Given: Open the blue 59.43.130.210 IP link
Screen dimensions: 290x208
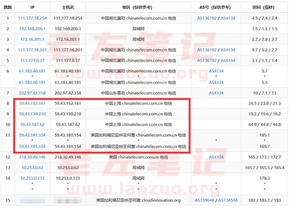Looking at the screenshot, I should pos(32,114).
